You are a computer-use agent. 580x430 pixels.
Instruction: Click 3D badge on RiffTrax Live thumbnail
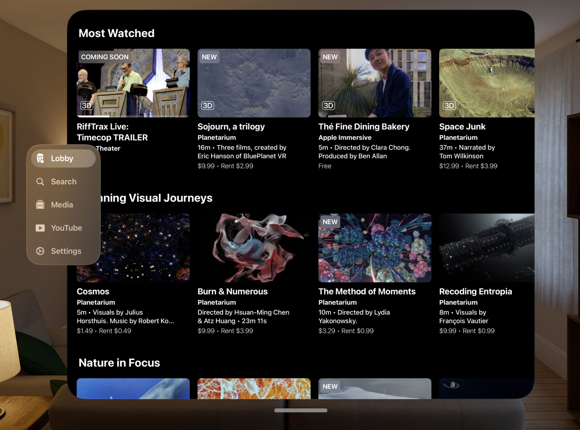[86, 105]
